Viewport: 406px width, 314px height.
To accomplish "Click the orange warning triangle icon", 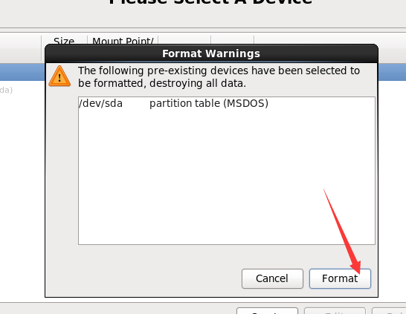I will (59, 76).
